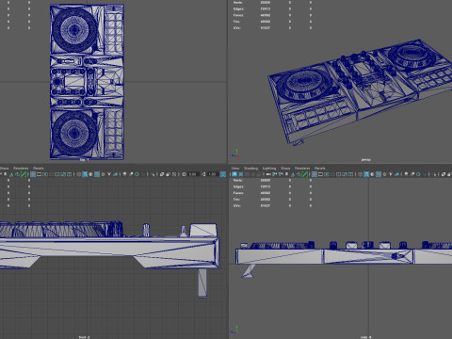
Task: Toggle Grid display in front view toolbar
Action: point(33,174)
